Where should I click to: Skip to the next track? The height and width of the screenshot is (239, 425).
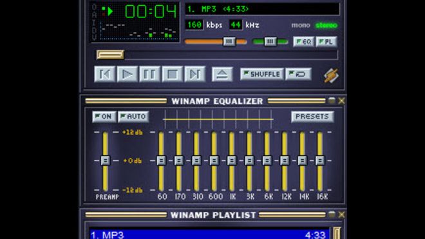[194, 74]
